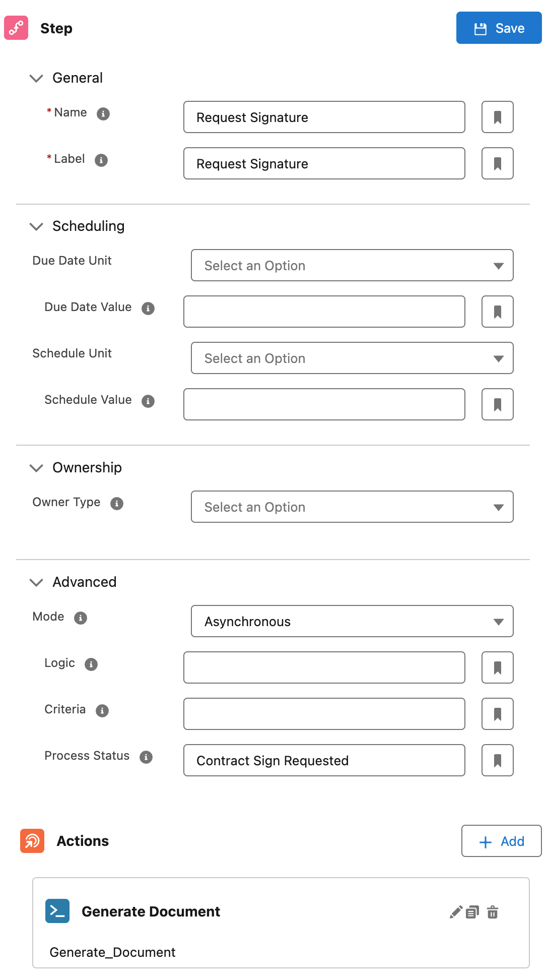Viewport: 548px width, 978px height.
Task: Click the clone icon for Generate Document action
Action: pyautogui.click(x=472, y=912)
